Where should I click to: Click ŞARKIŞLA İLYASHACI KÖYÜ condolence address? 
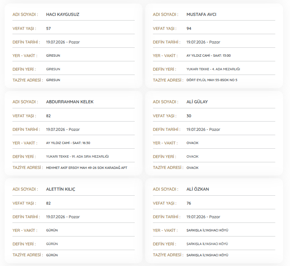tap(207, 255)
